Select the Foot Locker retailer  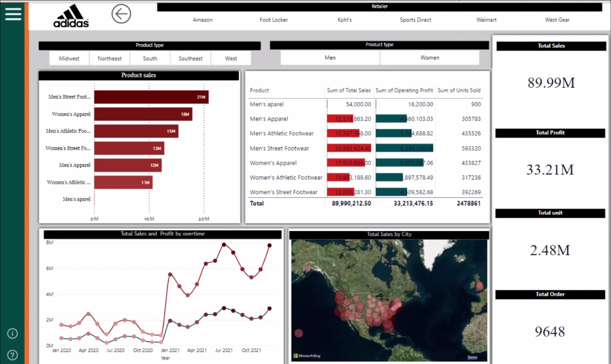pyautogui.click(x=273, y=20)
